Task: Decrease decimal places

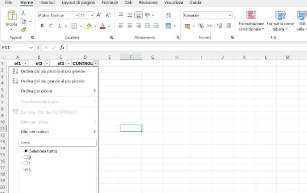Action: (228, 26)
